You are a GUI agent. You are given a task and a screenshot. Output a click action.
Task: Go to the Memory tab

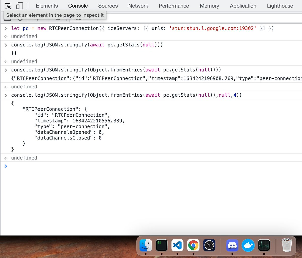coord(209,6)
